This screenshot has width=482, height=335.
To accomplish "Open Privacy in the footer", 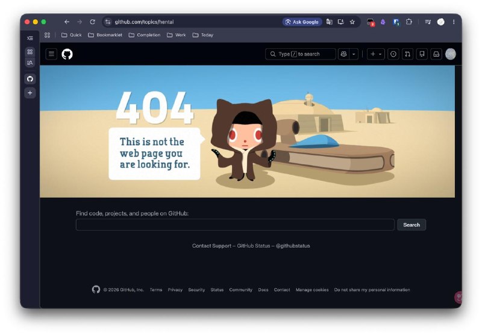I will 175,290.
